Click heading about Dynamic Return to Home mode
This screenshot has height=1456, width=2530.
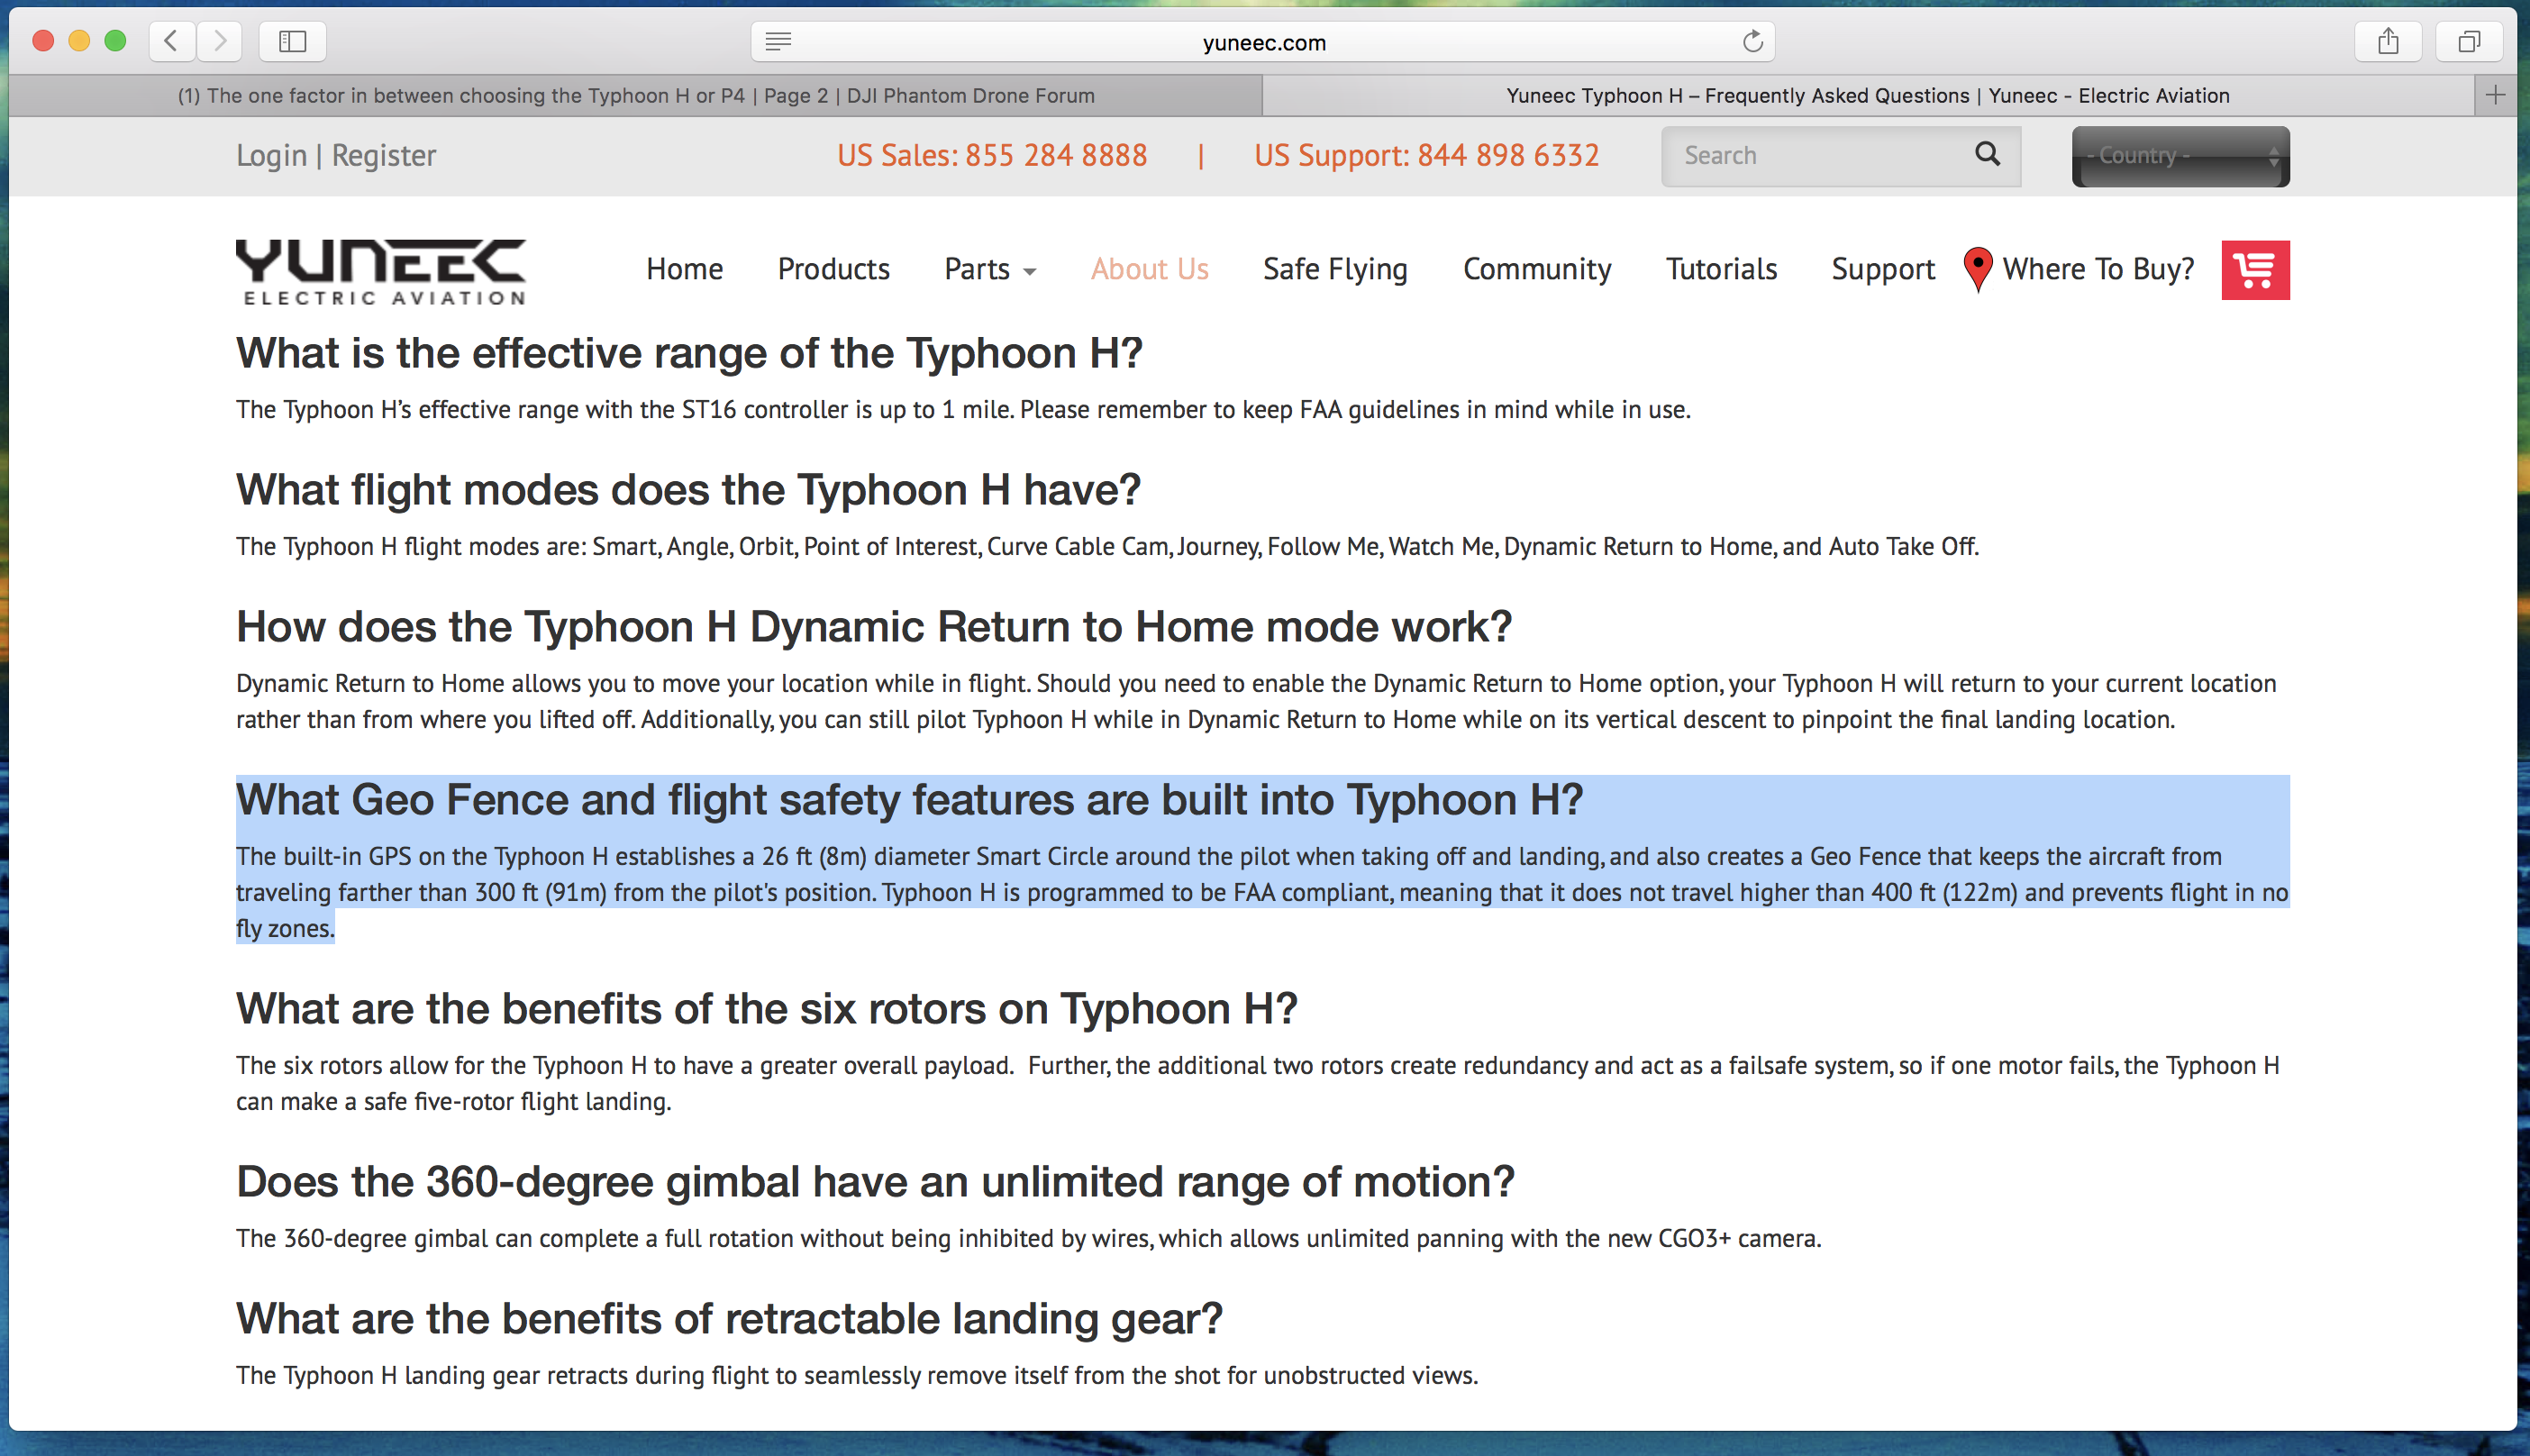point(874,627)
